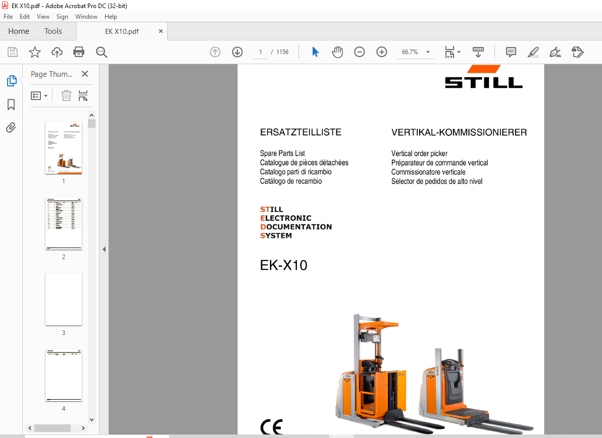This screenshot has height=438, width=602.
Task: Open the stamp tool icon
Action: point(577,52)
